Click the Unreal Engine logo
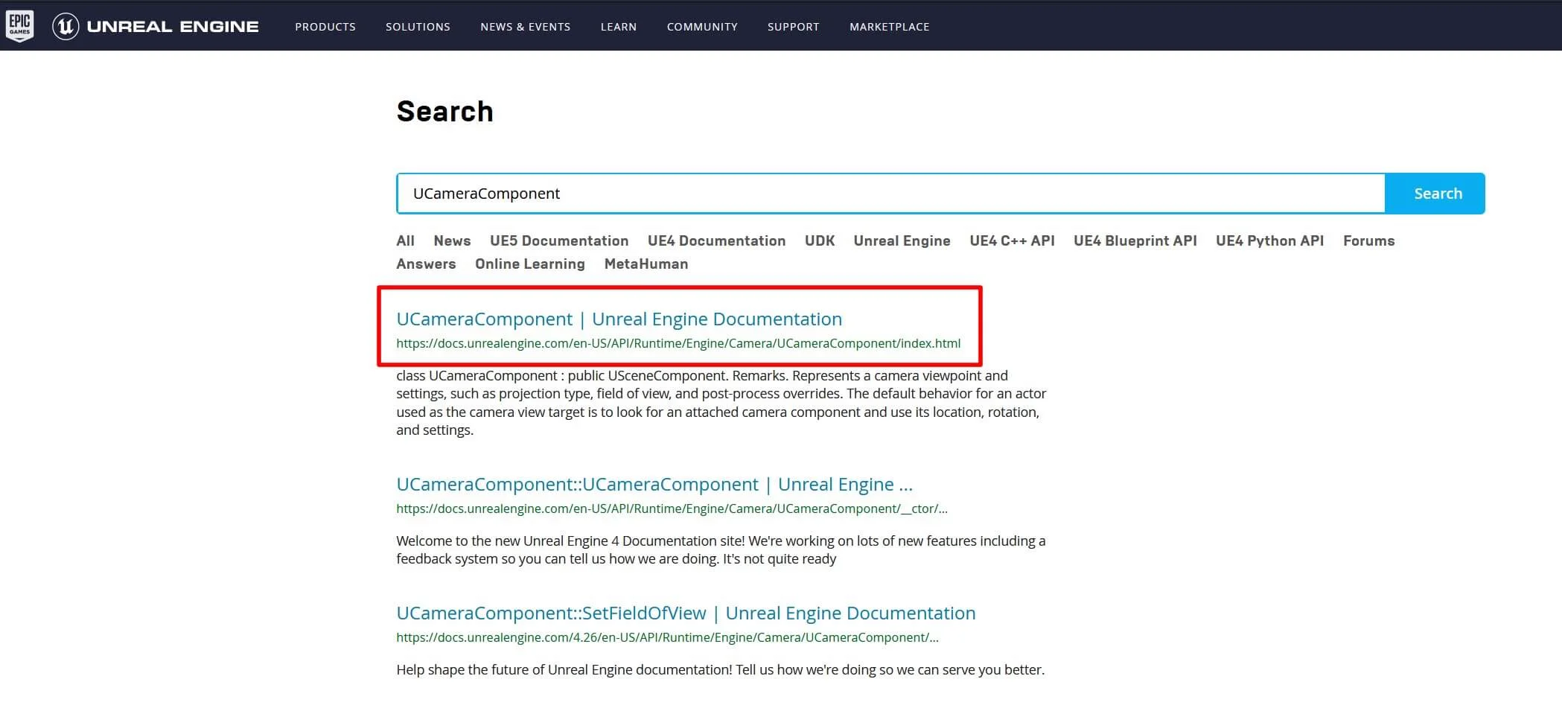Viewport: 1562px width, 711px height. coord(156,27)
